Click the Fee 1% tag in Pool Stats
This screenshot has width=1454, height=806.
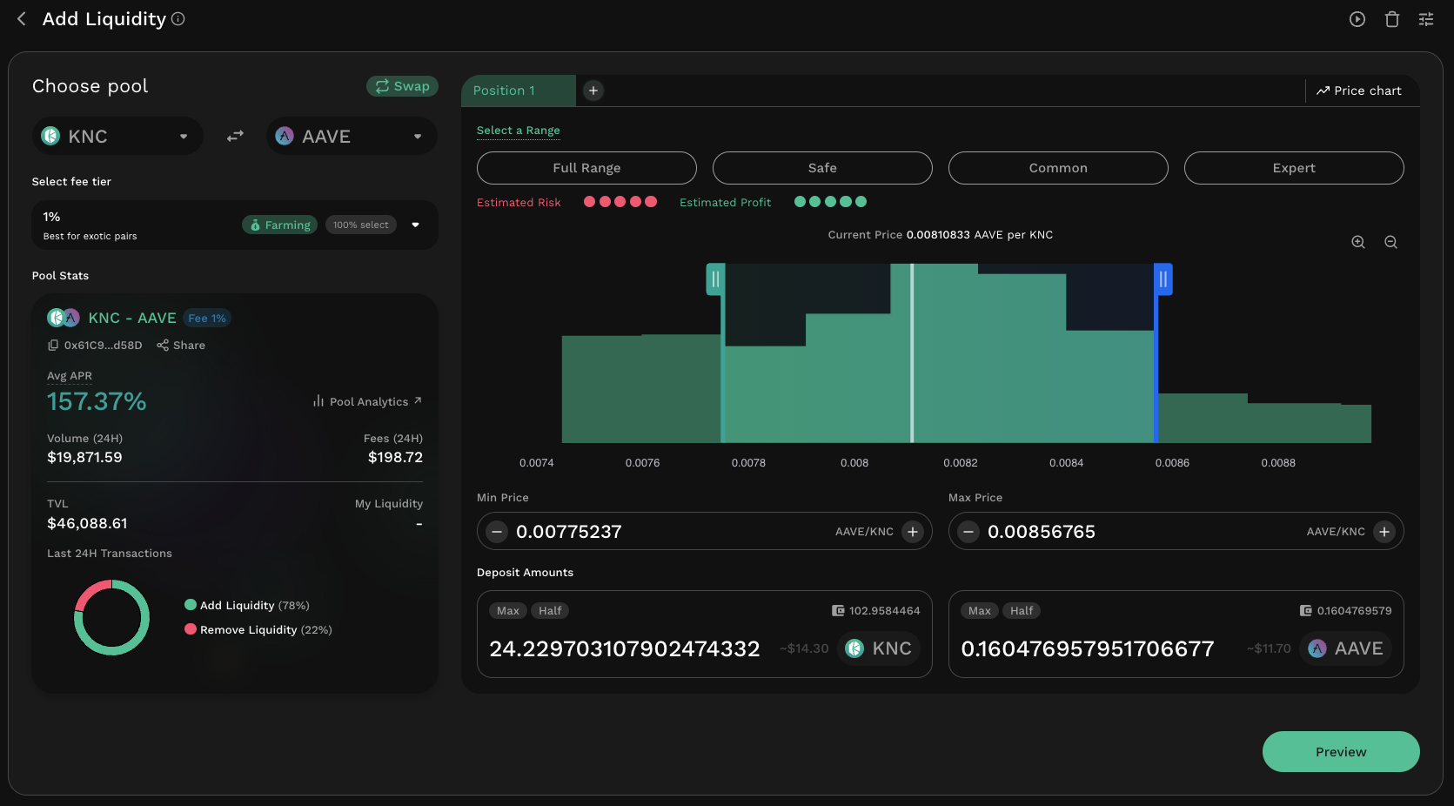point(207,319)
